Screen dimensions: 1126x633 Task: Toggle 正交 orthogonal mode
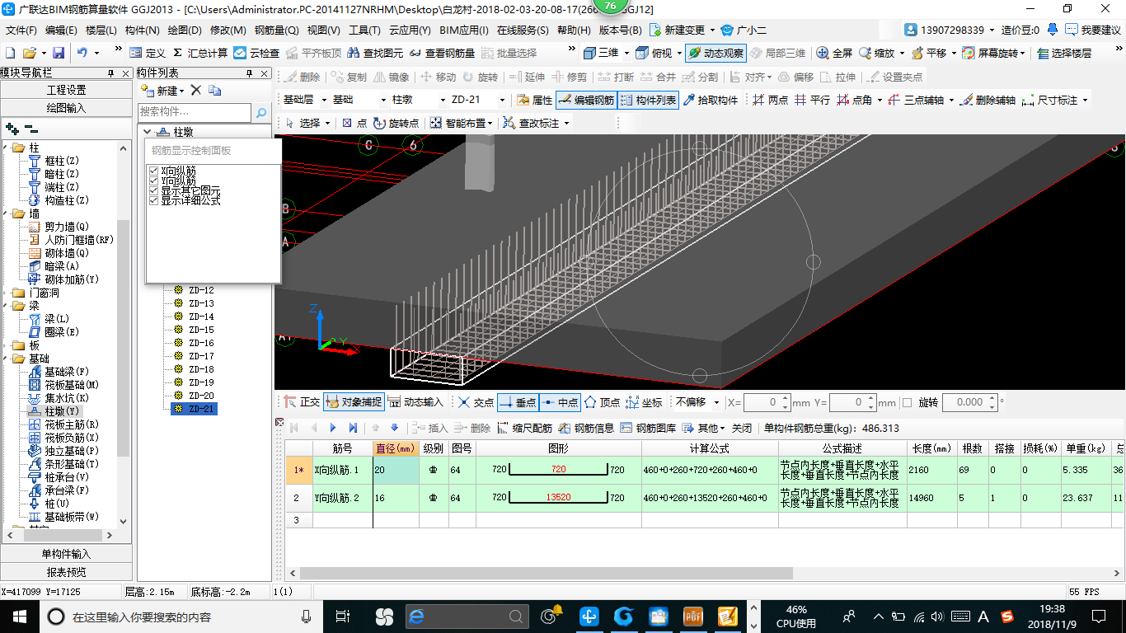[x=301, y=402]
